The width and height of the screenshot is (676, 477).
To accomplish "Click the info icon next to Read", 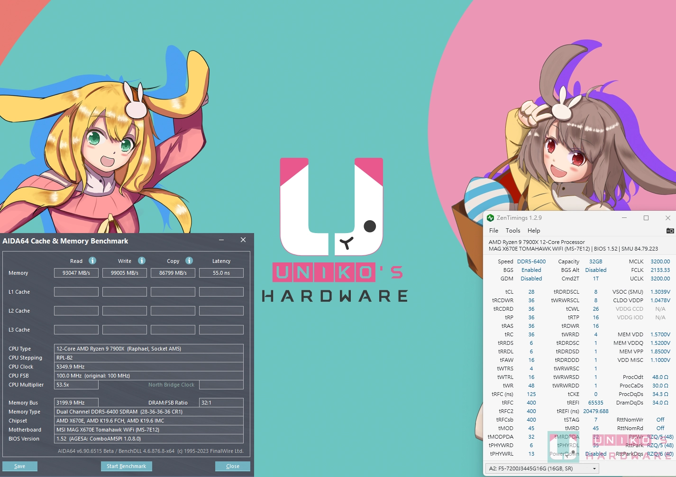I will pos(92,261).
